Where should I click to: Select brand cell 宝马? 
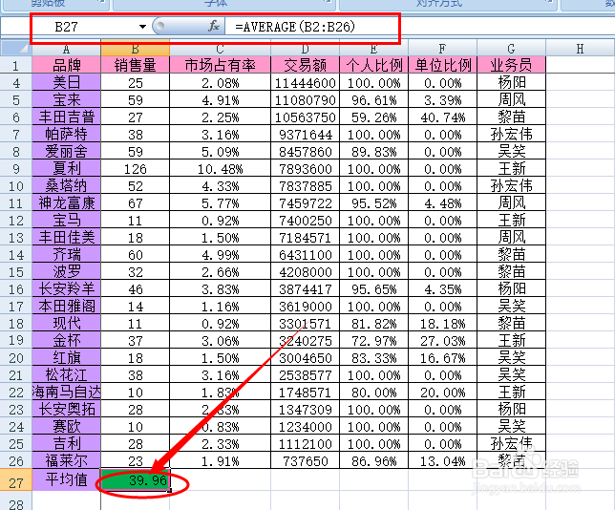point(66,220)
